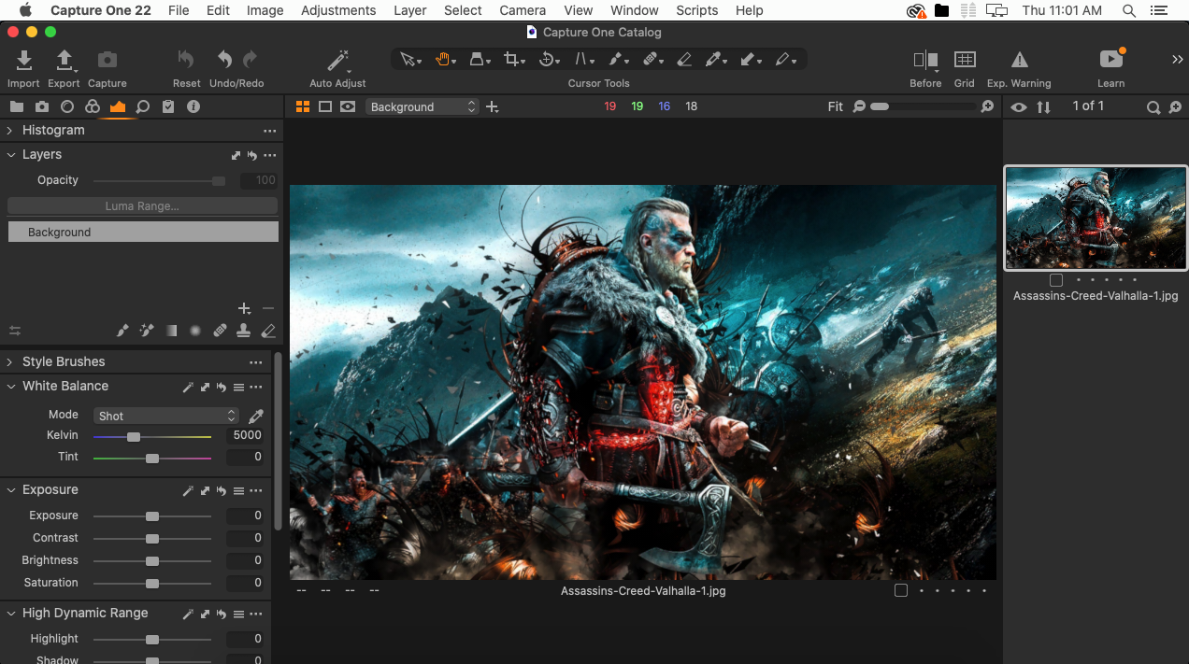The width and height of the screenshot is (1189, 664).
Task: Open the White Balance Mode dropdown
Action: point(166,416)
